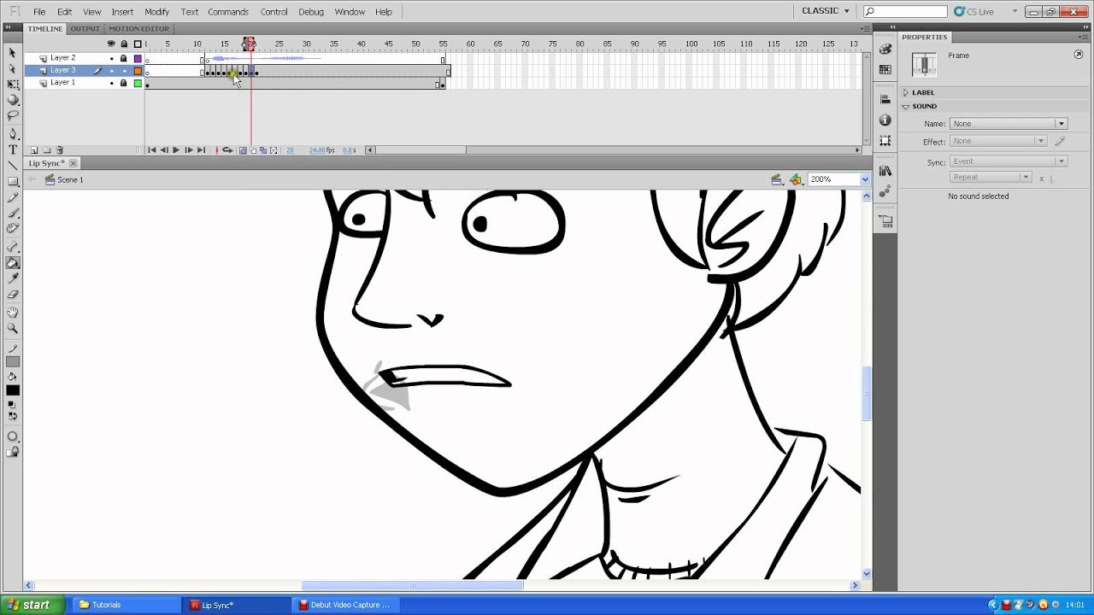This screenshot has height=615, width=1094.
Task: Select the Bone tool
Action: [13, 247]
